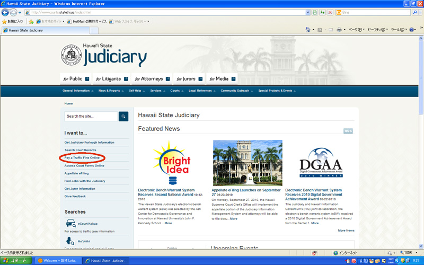424x265 pixels.
Task: Click the security shield tray icon
Action: pyautogui.click(x=403, y=261)
